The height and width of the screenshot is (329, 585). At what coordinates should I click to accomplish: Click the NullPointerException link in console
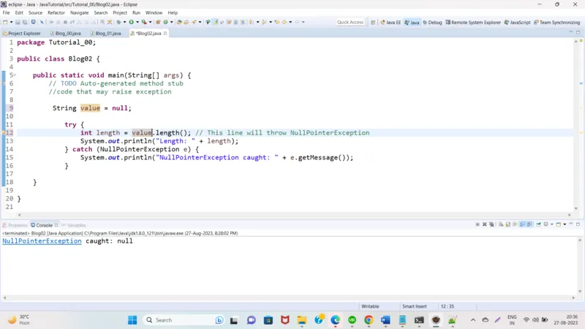42,241
